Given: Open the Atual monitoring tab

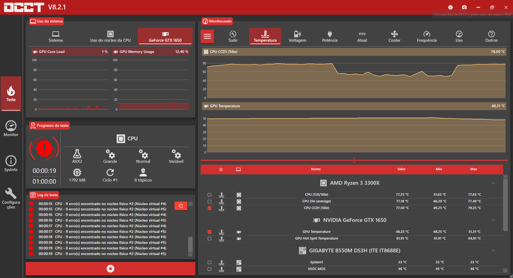Looking at the screenshot, I should [x=362, y=36].
